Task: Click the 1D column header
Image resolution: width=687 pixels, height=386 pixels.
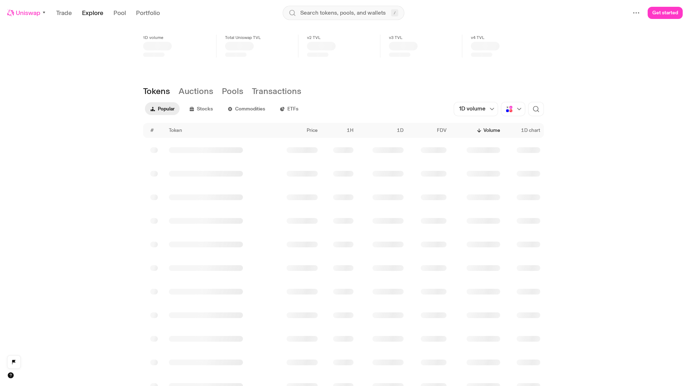Action: click(400, 130)
